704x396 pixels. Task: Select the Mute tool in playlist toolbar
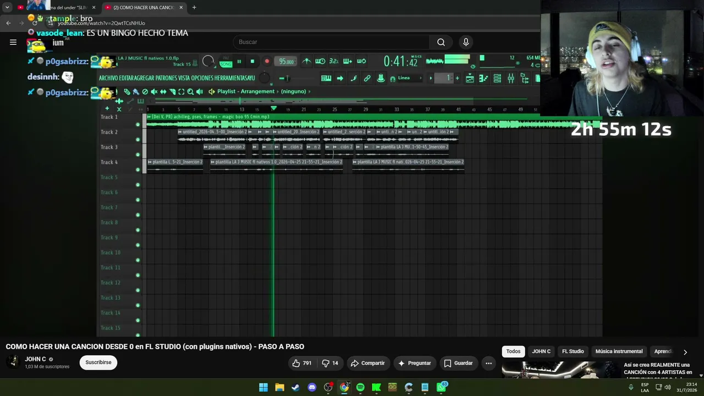point(154,92)
